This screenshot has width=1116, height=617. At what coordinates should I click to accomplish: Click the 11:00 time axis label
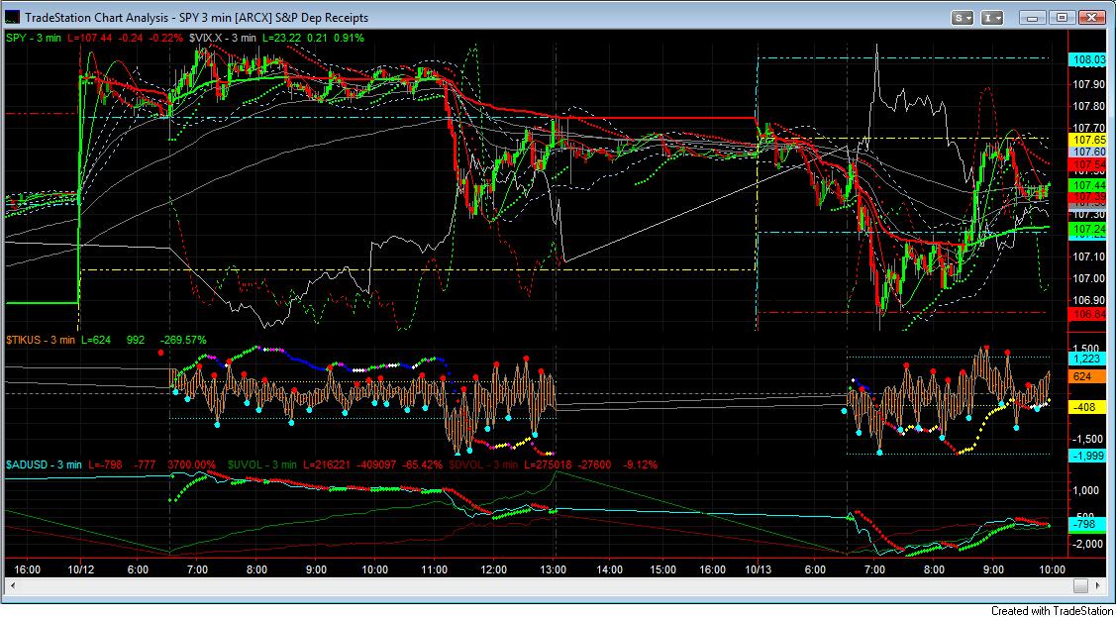434,569
